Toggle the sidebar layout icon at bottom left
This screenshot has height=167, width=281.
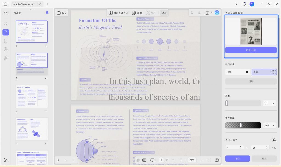(5, 160)
